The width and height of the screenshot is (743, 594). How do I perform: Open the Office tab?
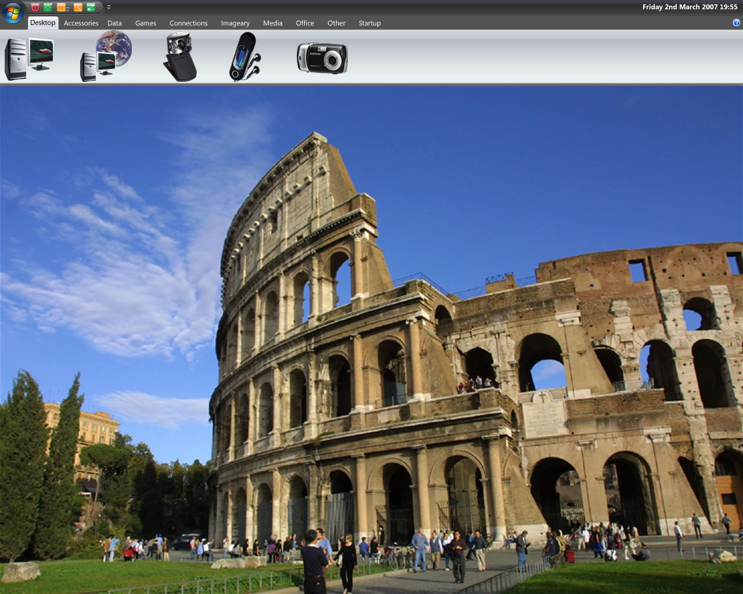[305, 23]
